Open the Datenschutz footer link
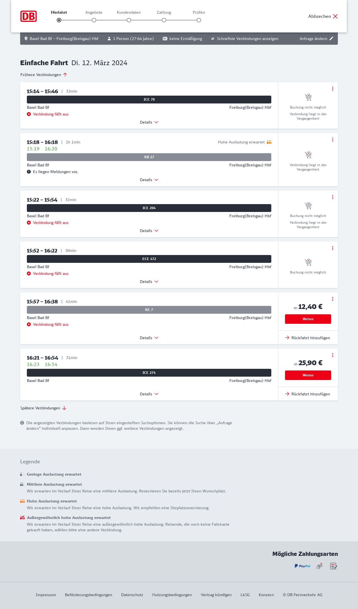Viewport: 358px width, 609px height. click(132, 595)
